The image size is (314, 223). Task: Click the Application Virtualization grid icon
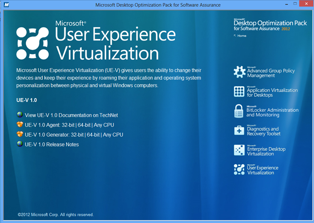239,91
